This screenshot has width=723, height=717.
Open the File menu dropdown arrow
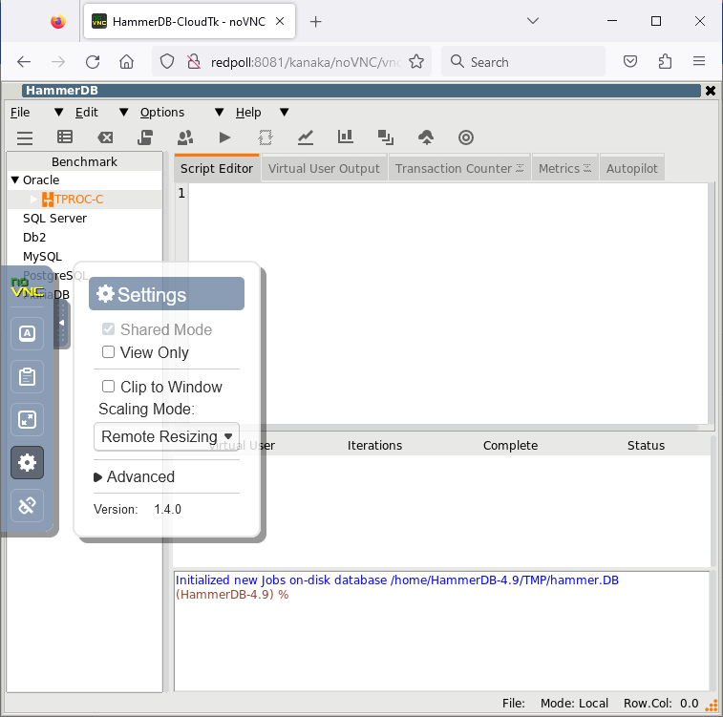click(x=58, y=113)
